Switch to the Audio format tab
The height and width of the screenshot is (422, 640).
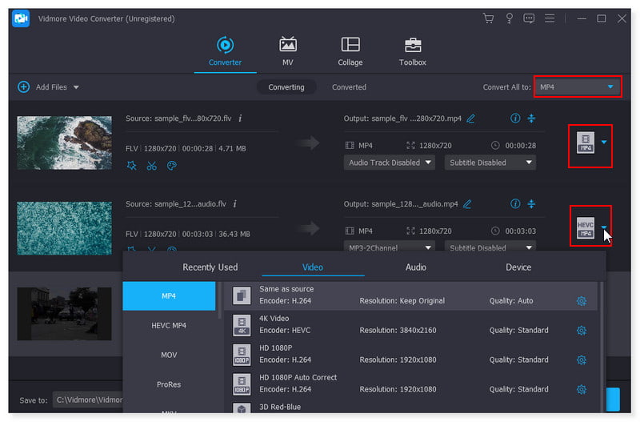[x=415, y=267]
